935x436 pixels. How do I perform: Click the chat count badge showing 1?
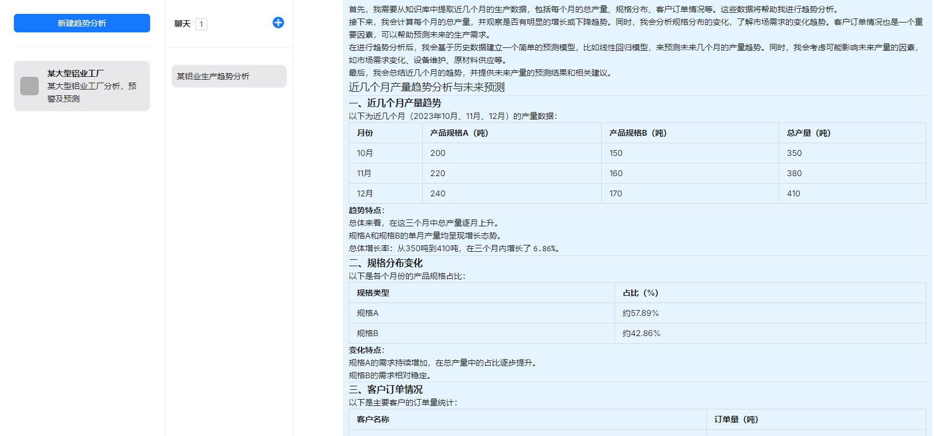[x=201, y=24]
